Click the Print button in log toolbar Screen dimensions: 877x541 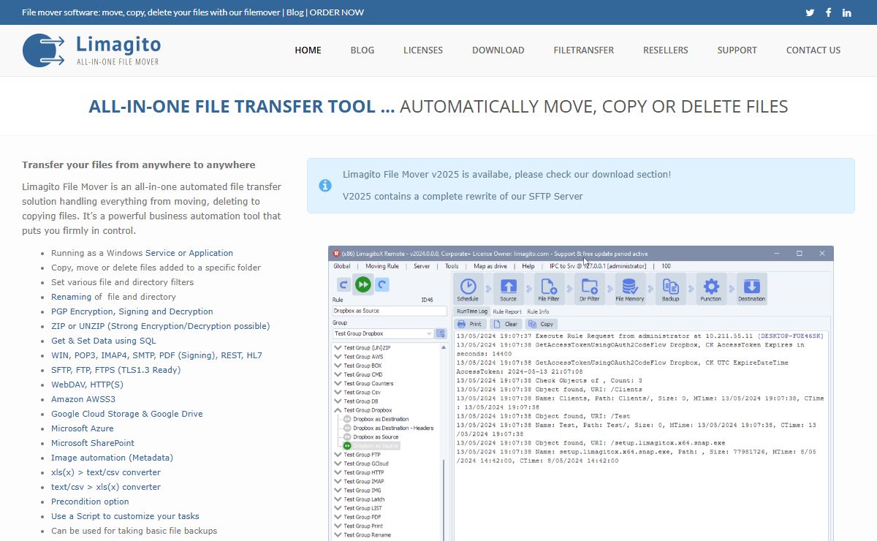469,324
